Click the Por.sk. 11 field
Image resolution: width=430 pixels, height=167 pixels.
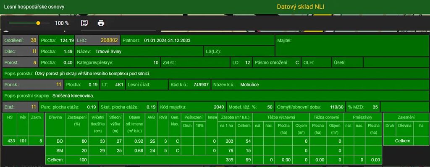point(33,85)
